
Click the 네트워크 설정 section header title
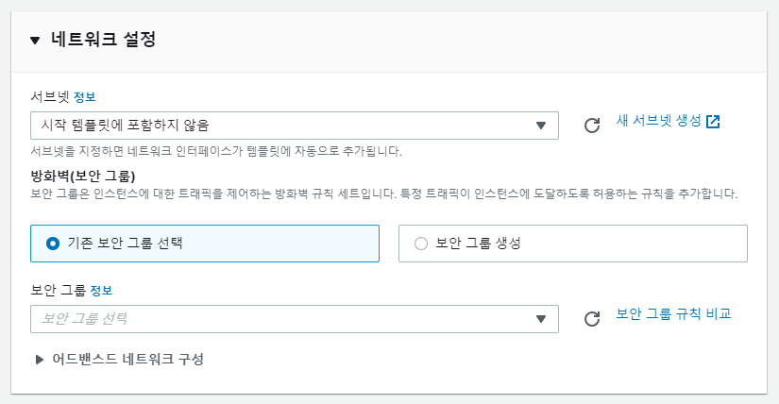point(103,40)
